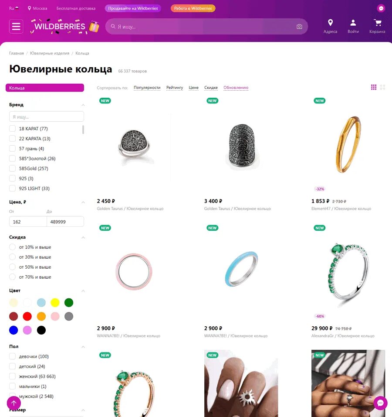The image size is (392, 417).
Task: Open the chat bubble at bottom right
Action: click(380, 403)
